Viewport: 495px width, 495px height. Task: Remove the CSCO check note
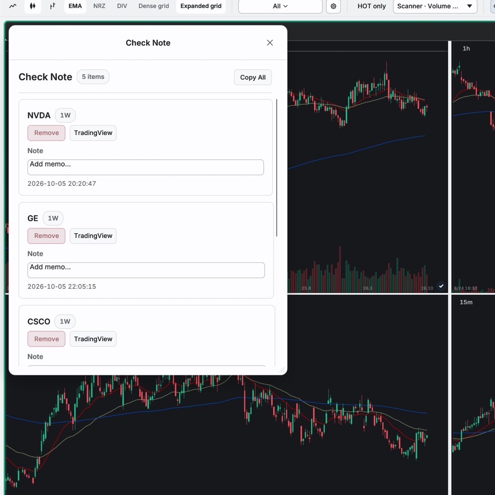coord(46,339)
